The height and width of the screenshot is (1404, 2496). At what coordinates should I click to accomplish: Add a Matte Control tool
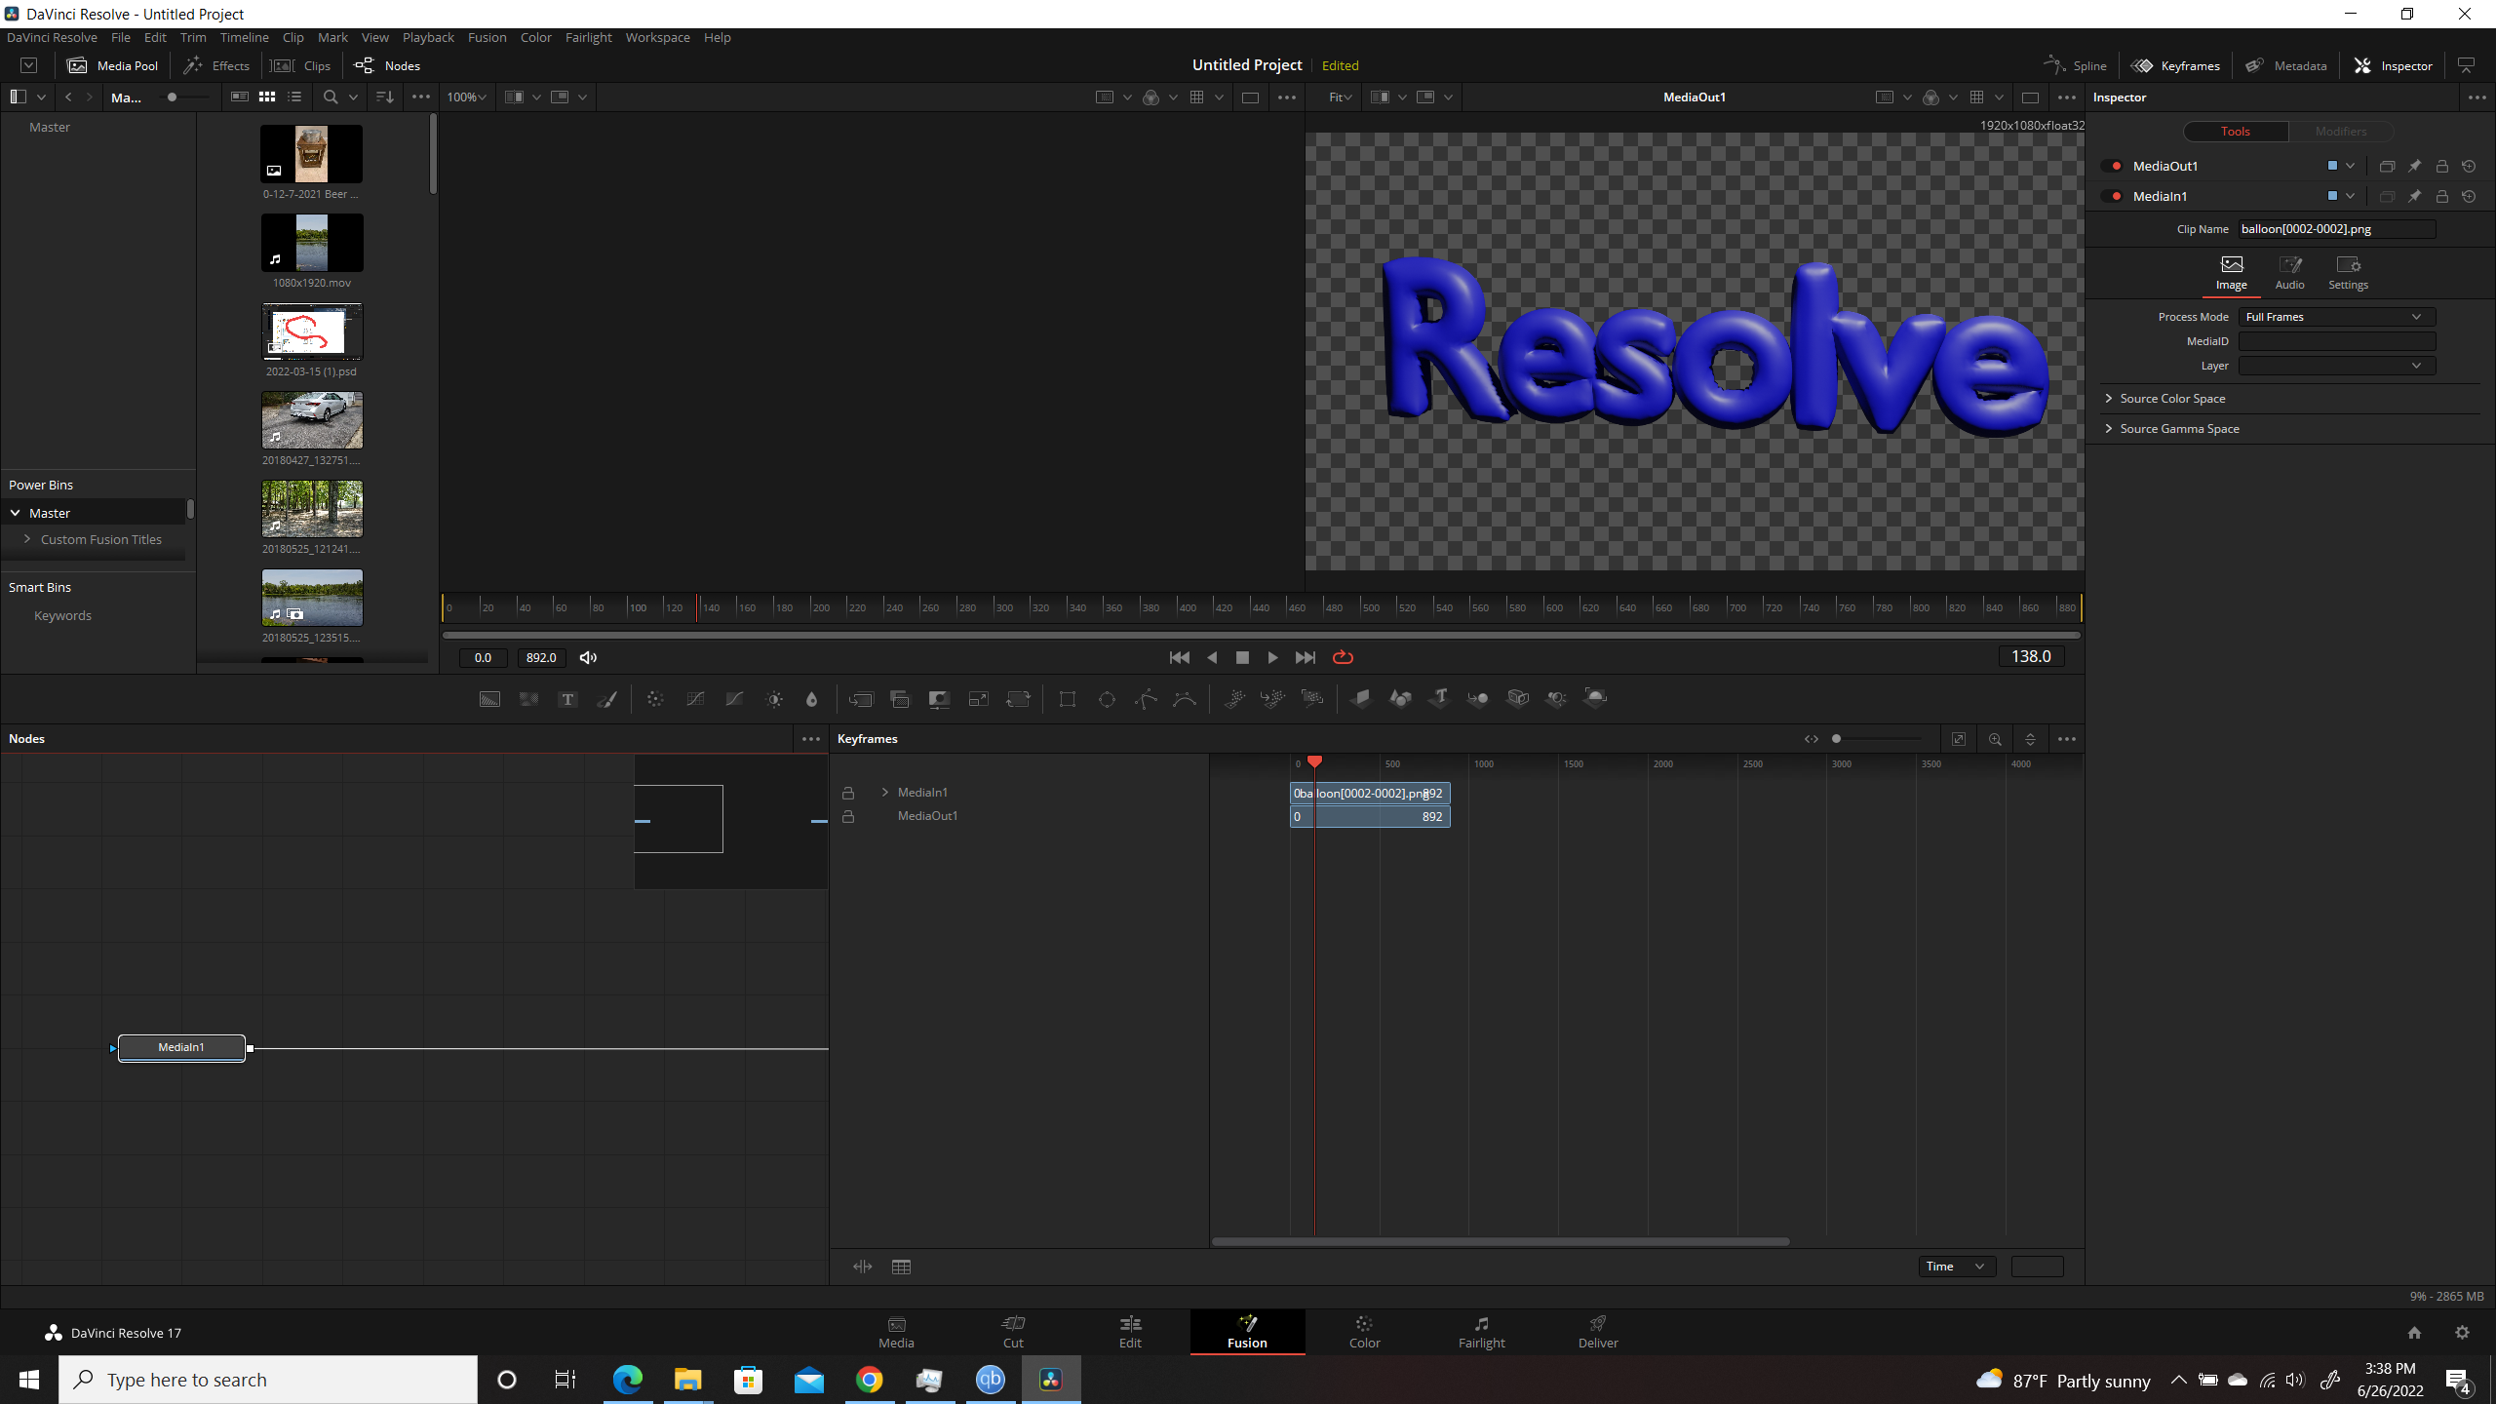(939, 699)
